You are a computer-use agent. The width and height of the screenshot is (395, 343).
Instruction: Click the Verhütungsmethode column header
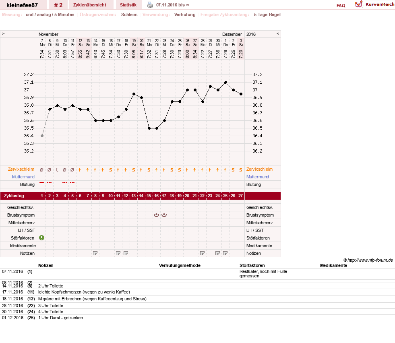(180, 265)
